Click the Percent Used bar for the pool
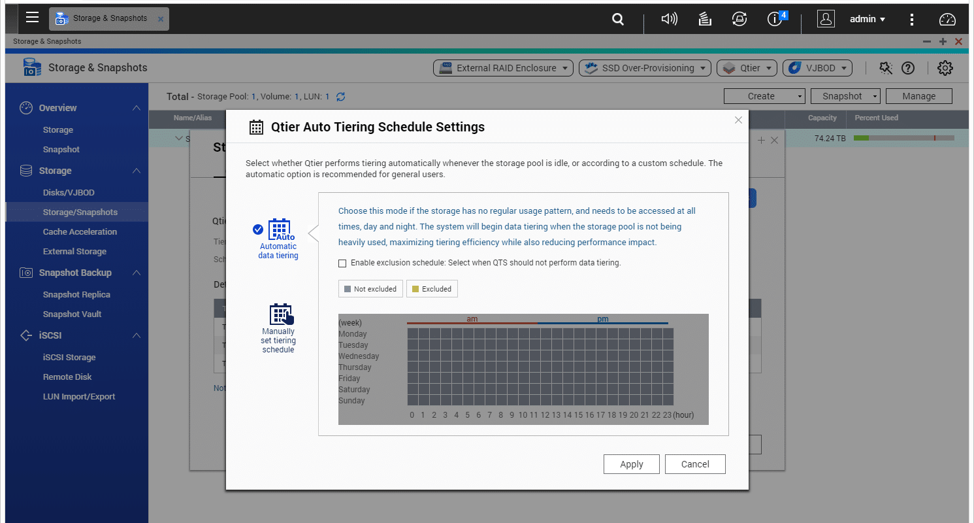The height and width of the screenshot is (523, 974). [903, 138]
